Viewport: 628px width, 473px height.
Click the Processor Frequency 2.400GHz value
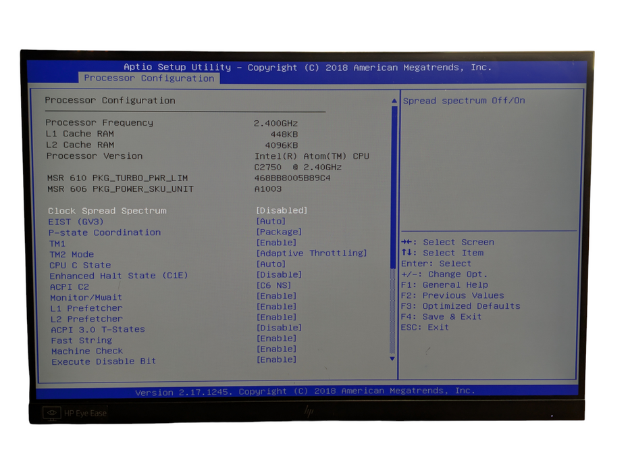click(276, 124)
